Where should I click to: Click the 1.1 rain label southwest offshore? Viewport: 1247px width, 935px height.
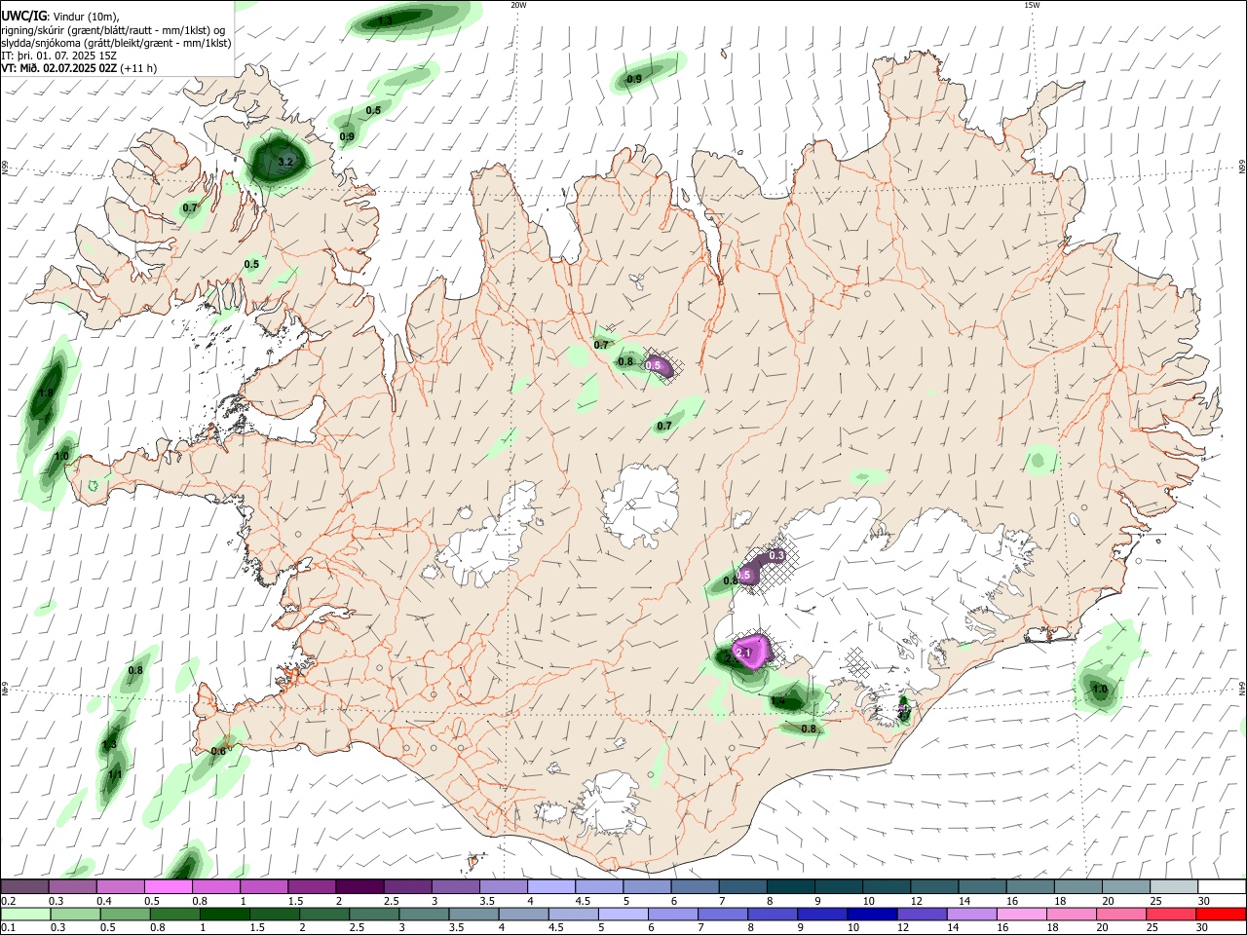(x=114, y=774)
